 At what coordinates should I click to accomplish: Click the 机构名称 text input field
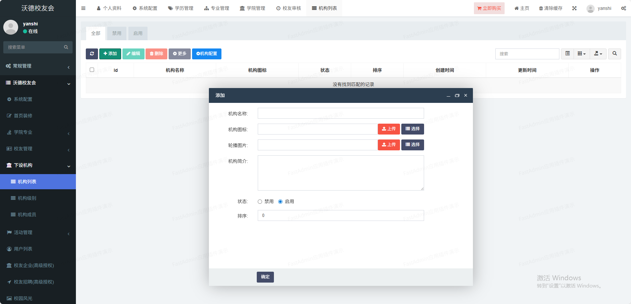(x=341, y=113)
